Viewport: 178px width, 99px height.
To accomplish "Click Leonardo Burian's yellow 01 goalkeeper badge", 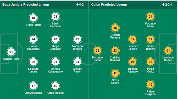I will [168, 51].
